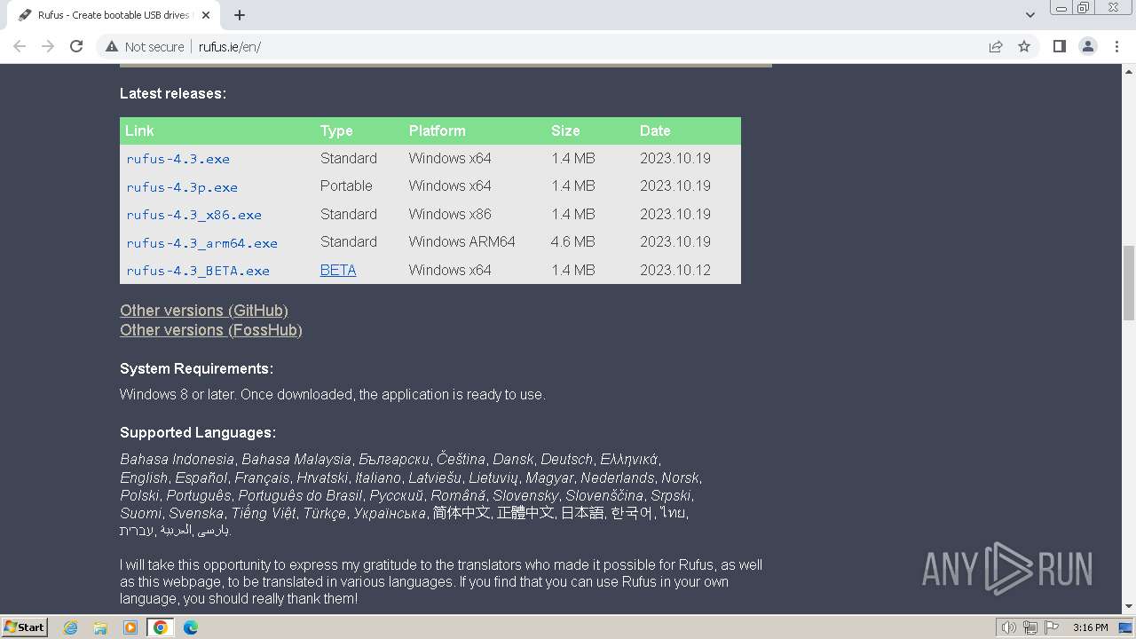Screen dimensions: 1136x639
Task: Select the 4.6 MB size cell
Action: point(572,241)
